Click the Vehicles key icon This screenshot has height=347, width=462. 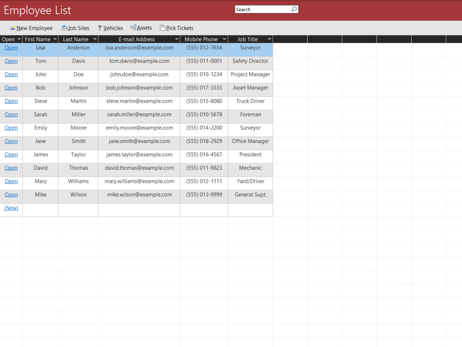pyautogui.click(x=100, y=28)
